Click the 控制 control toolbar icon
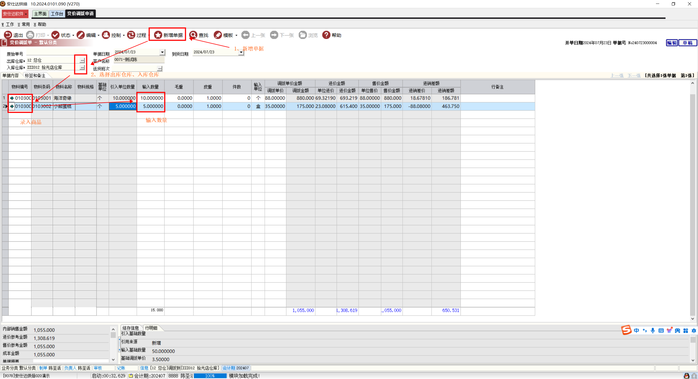 (x=106, y=35)
